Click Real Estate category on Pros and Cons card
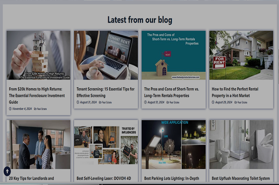 tap(174, 102)
